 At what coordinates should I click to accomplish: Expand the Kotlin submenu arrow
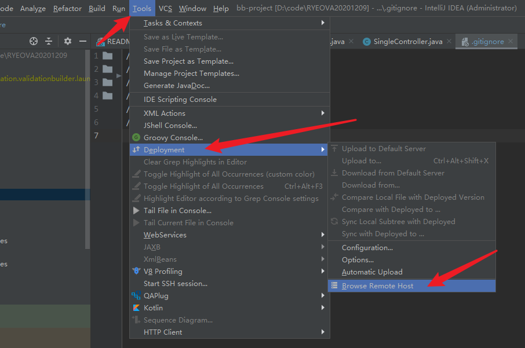pyautogui.click(x=323, y=307)
